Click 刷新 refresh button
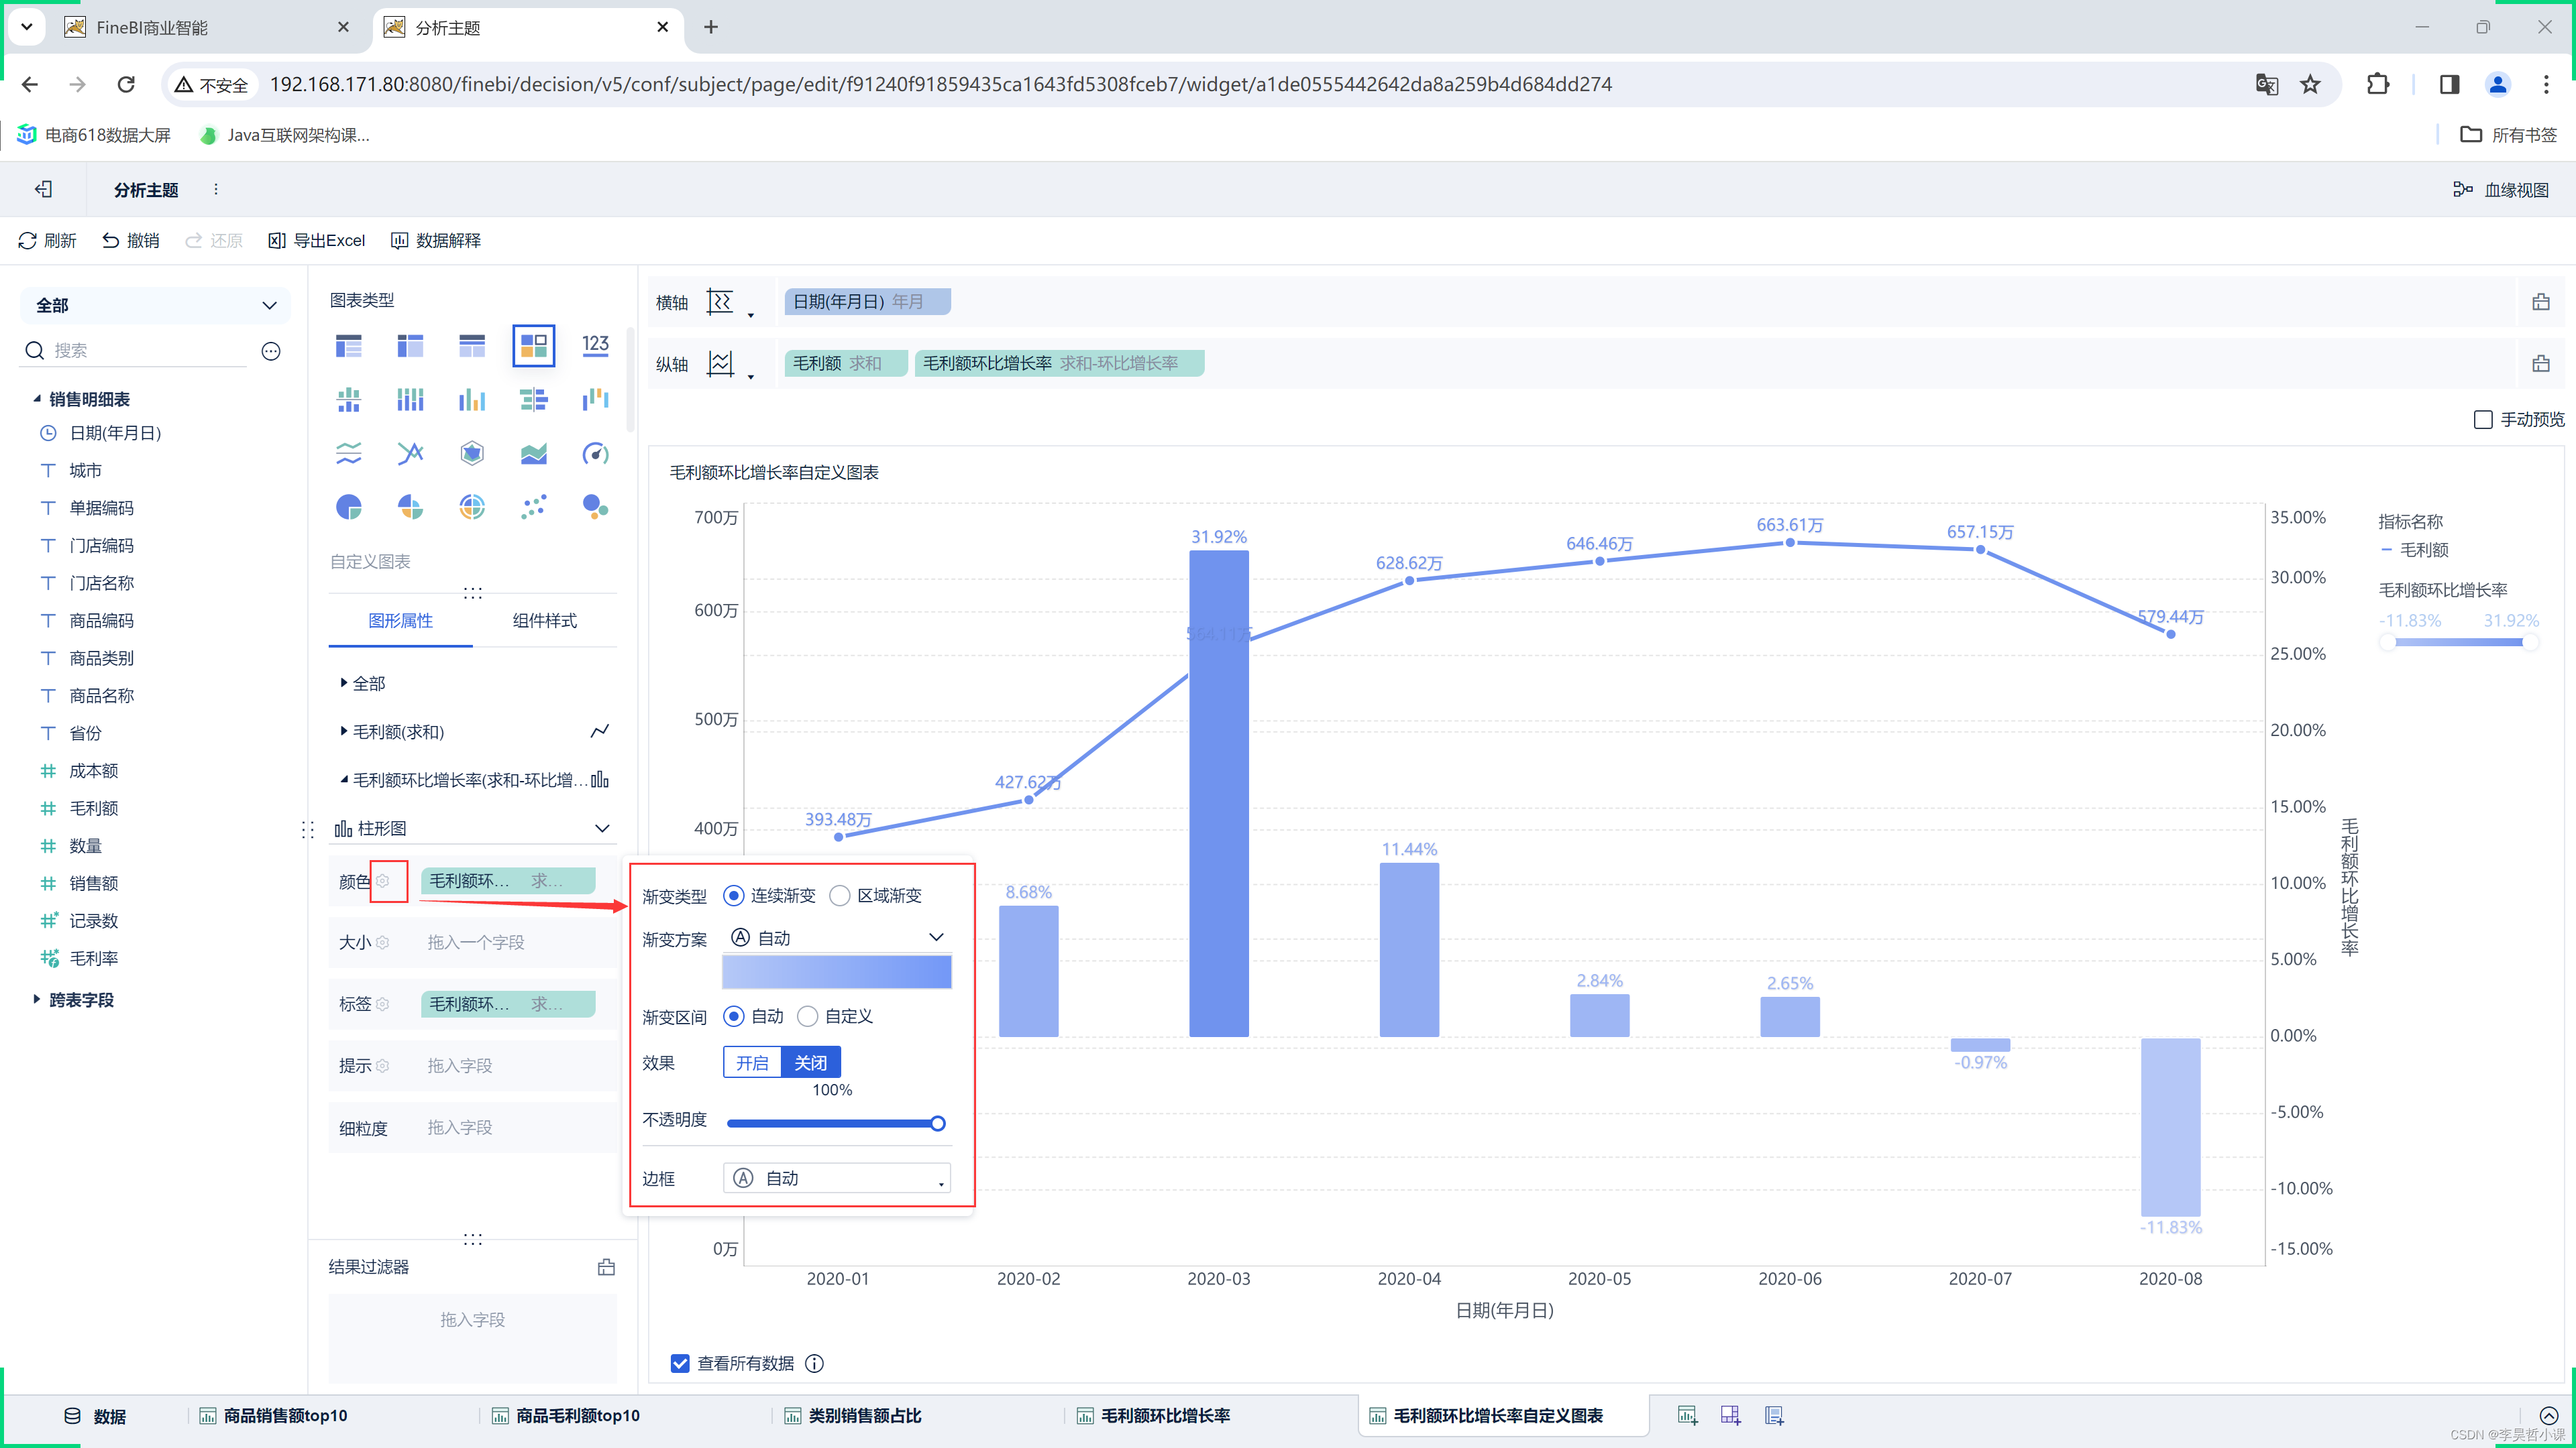The width and height of the screenshot is (2576, 1448). (x=47, y=240)
